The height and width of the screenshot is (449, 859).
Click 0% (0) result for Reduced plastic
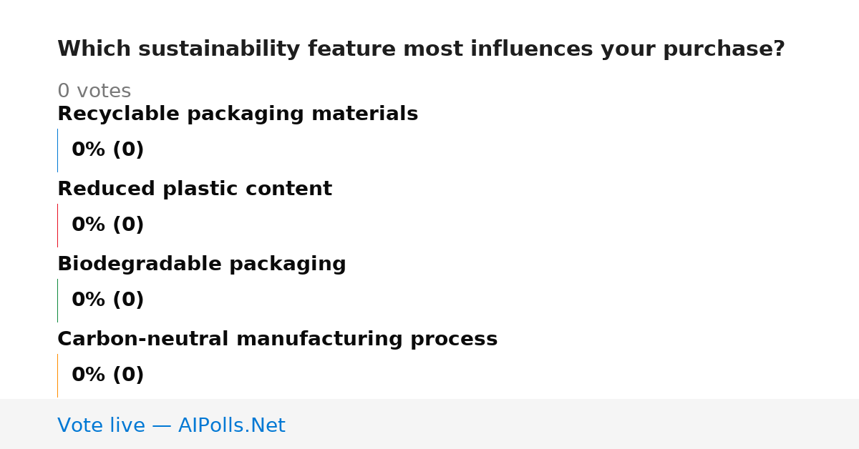(108, 225)
